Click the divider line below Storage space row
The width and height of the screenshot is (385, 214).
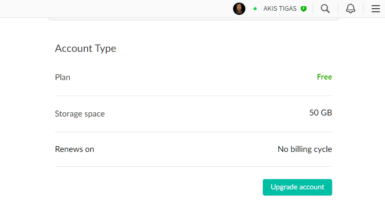194,132
